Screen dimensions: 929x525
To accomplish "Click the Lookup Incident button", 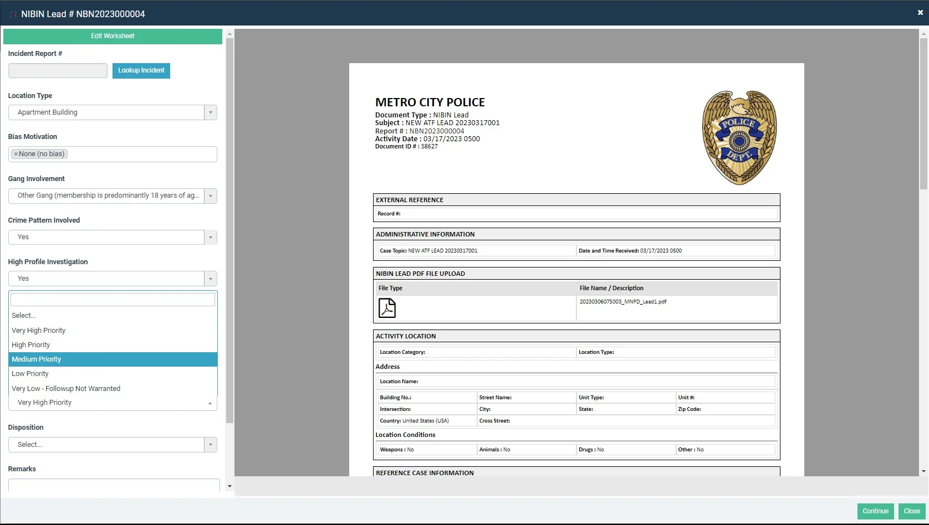I will click(x=141, y=70).
